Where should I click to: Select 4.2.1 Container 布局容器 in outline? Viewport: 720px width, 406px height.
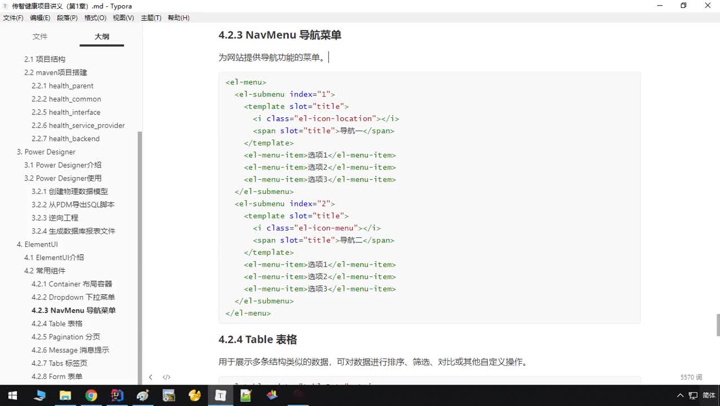point(72,284)
